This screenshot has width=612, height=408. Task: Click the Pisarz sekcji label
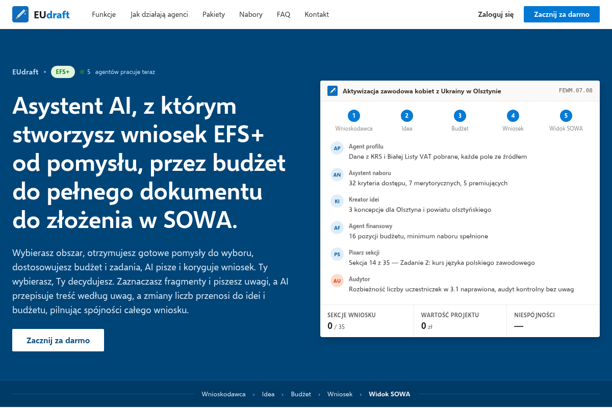[x=364, y=252]
